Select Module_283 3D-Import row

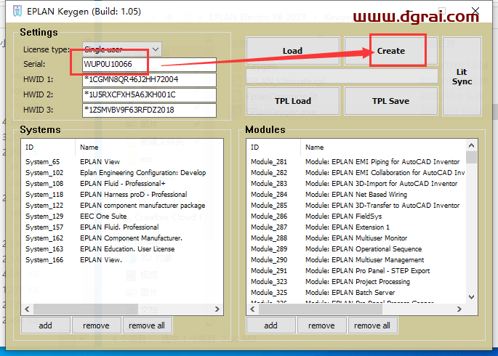tap(357, 184)
